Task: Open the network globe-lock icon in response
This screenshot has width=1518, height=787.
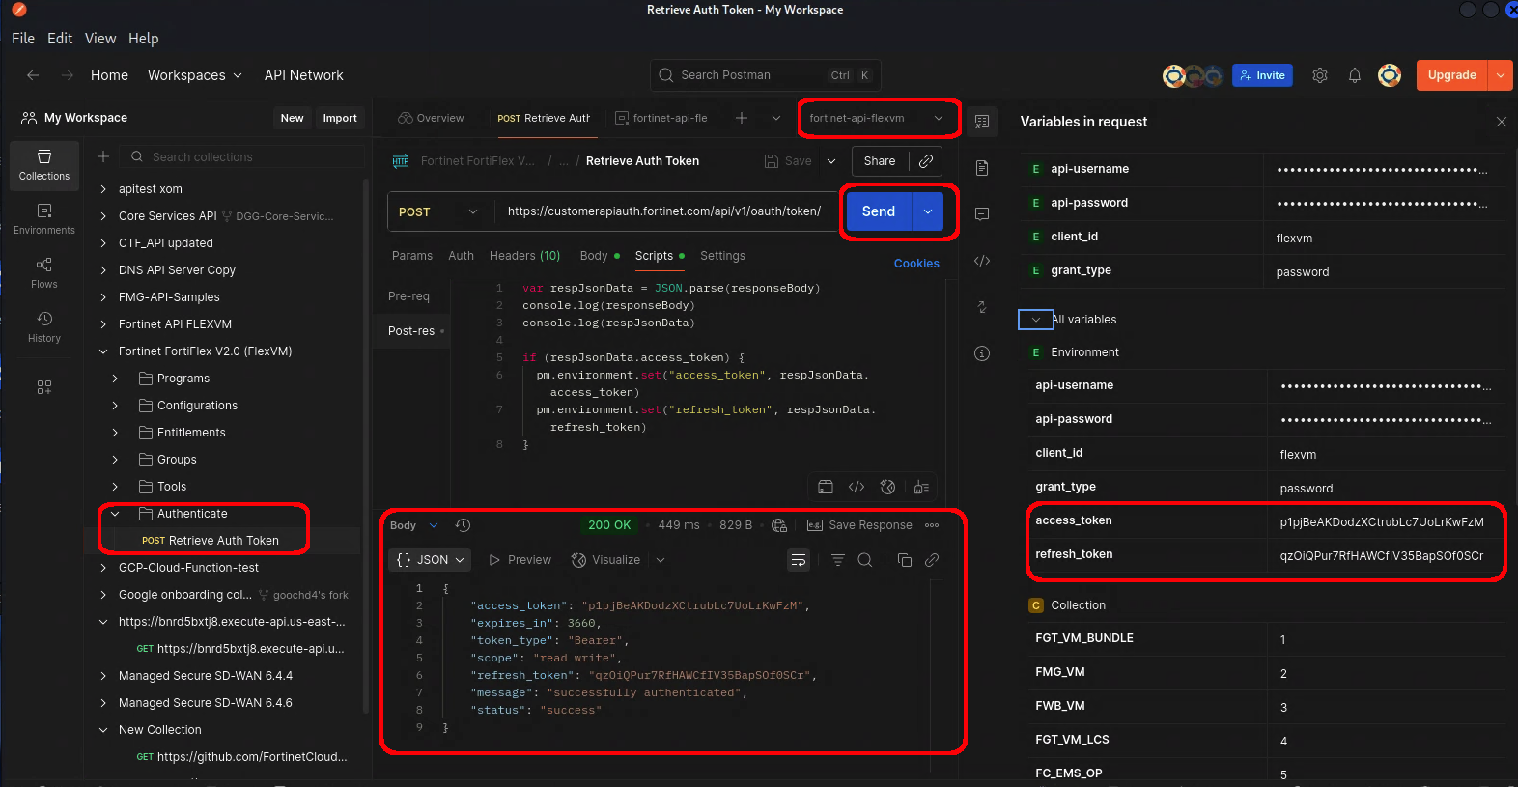Action: [779, 525]
